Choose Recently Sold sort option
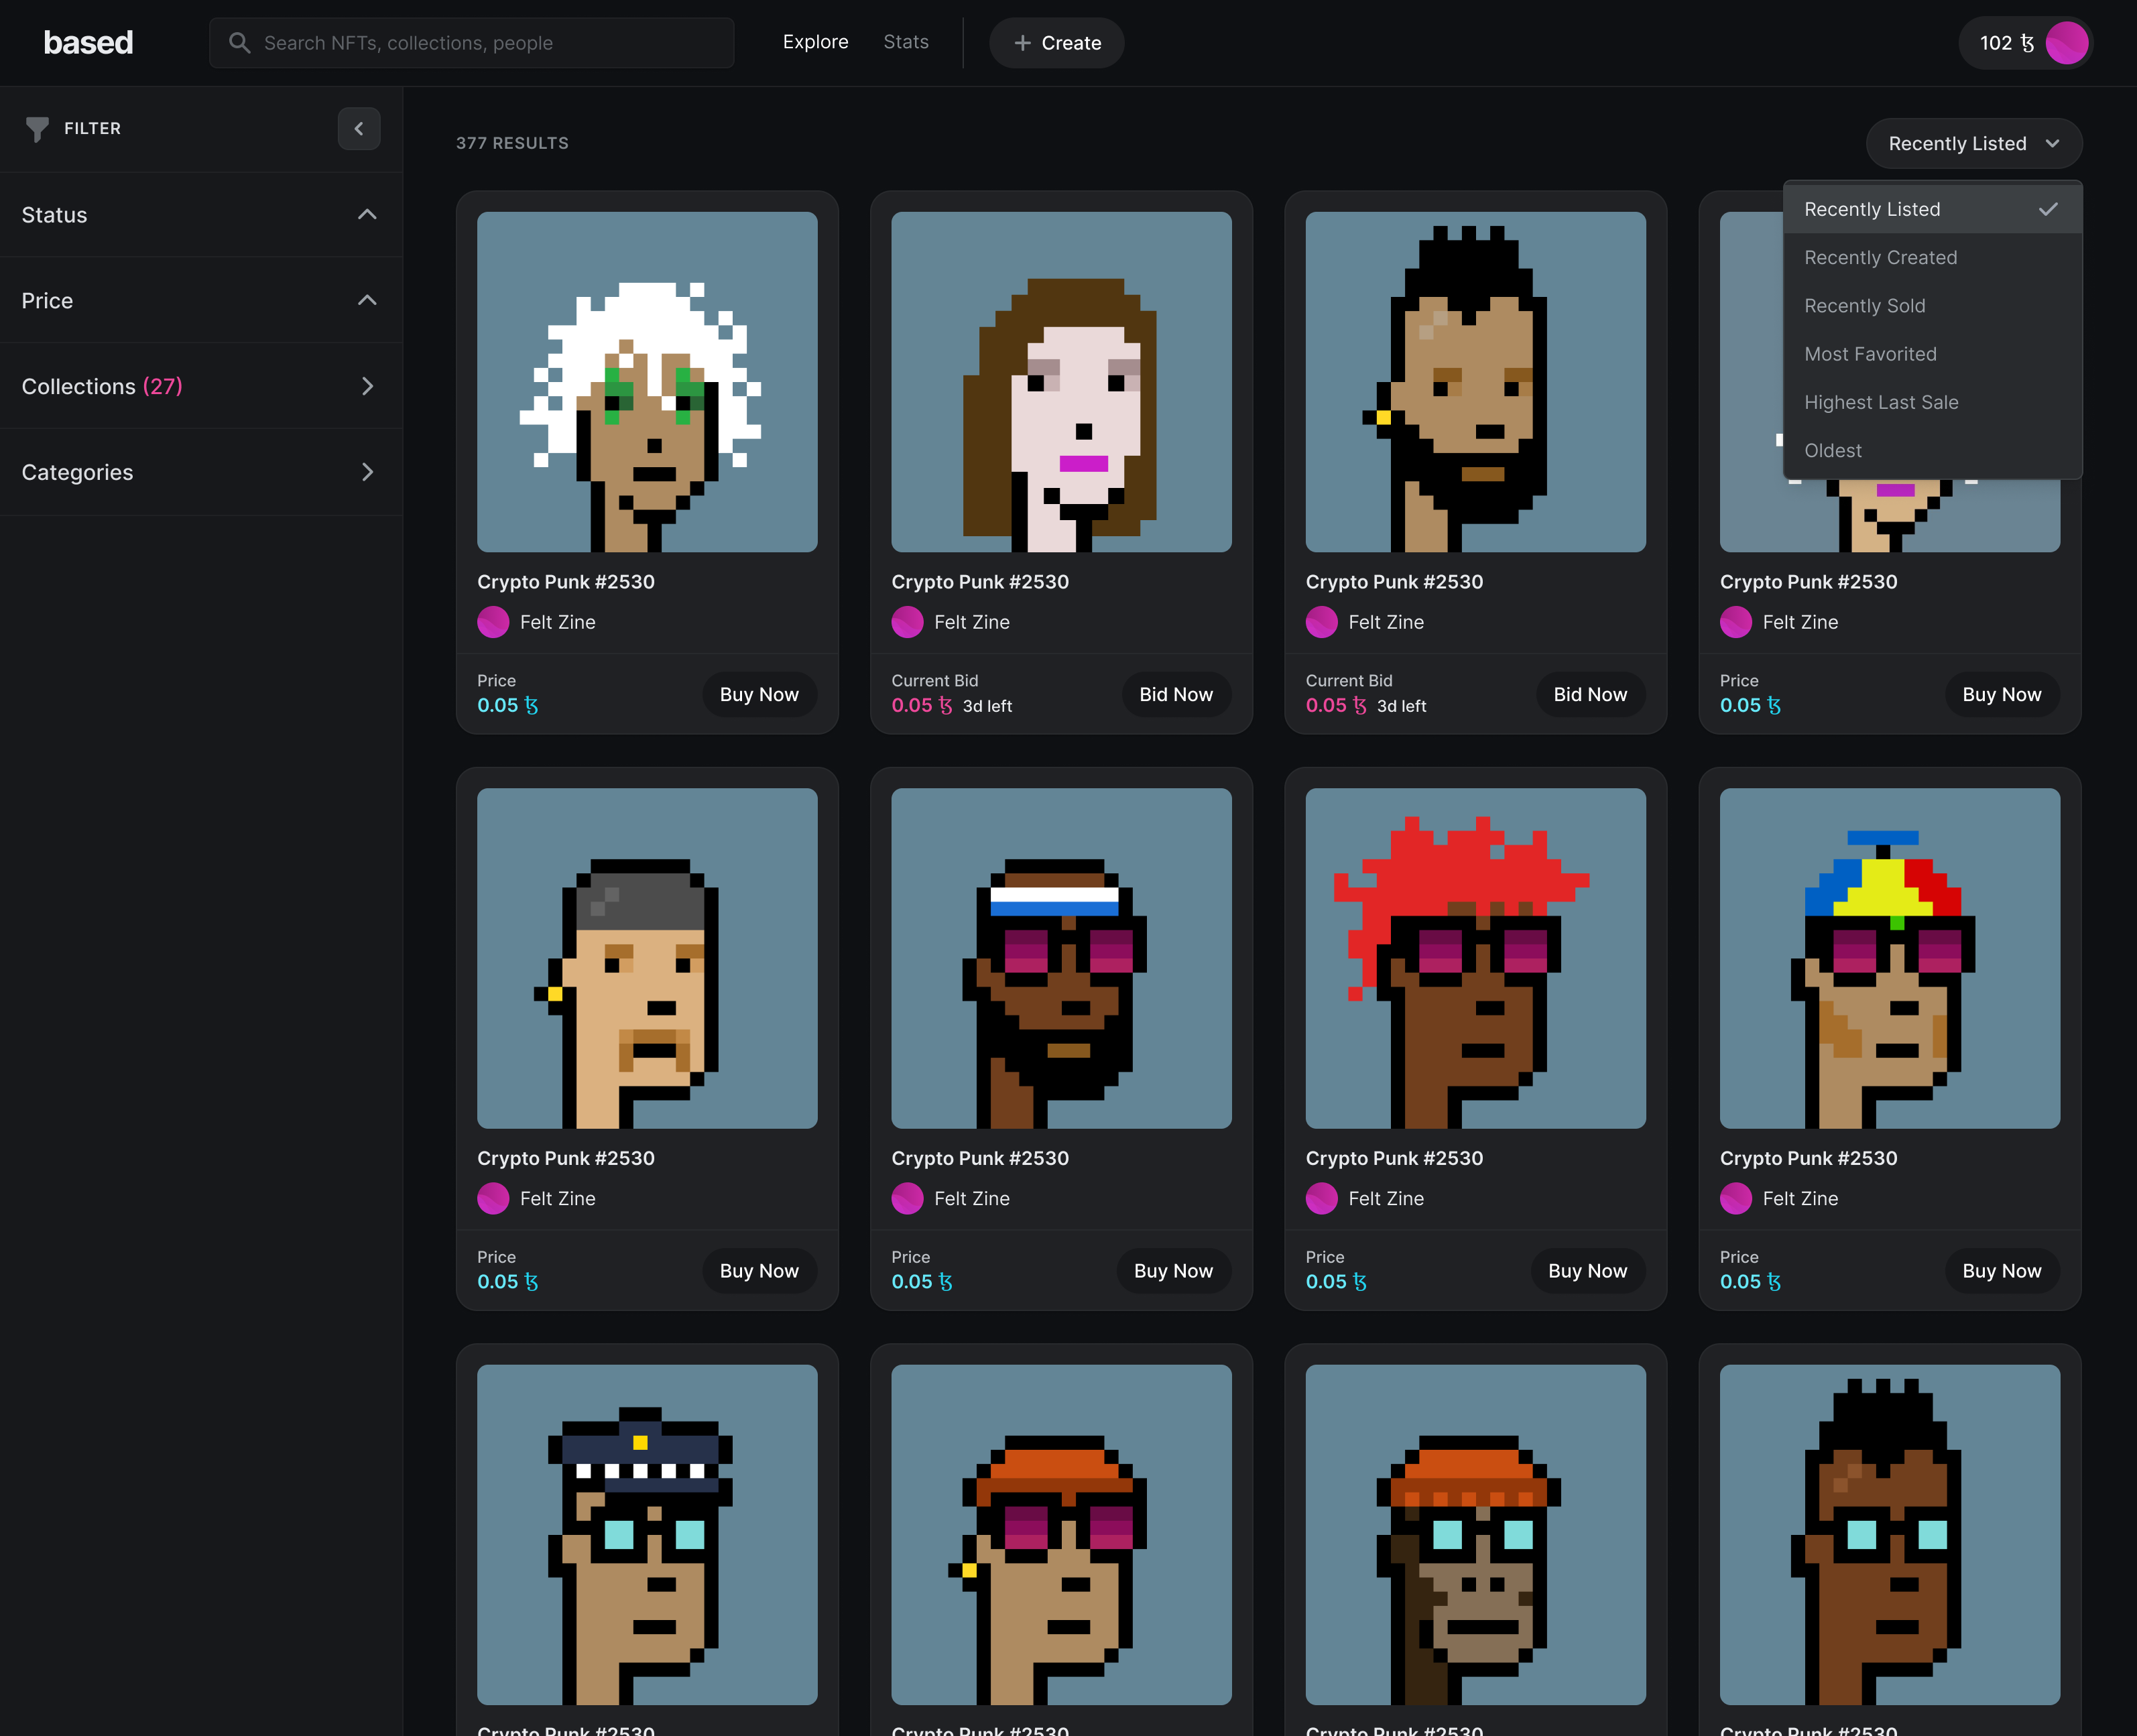 click(1932, 306)
